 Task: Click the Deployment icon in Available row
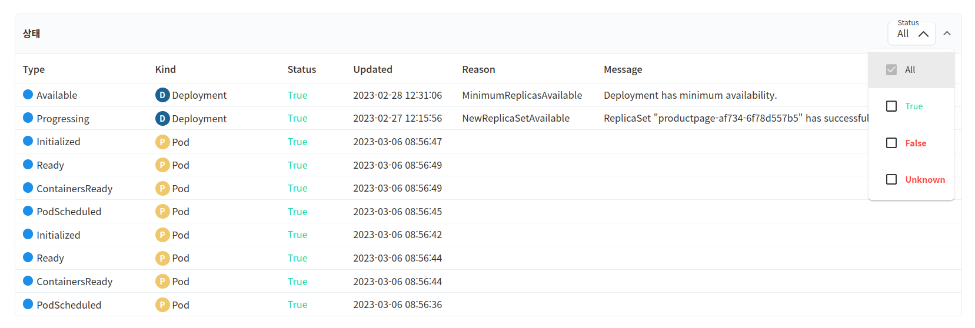tap(162, 95)
